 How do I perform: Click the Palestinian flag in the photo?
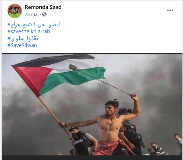(58, 75)
